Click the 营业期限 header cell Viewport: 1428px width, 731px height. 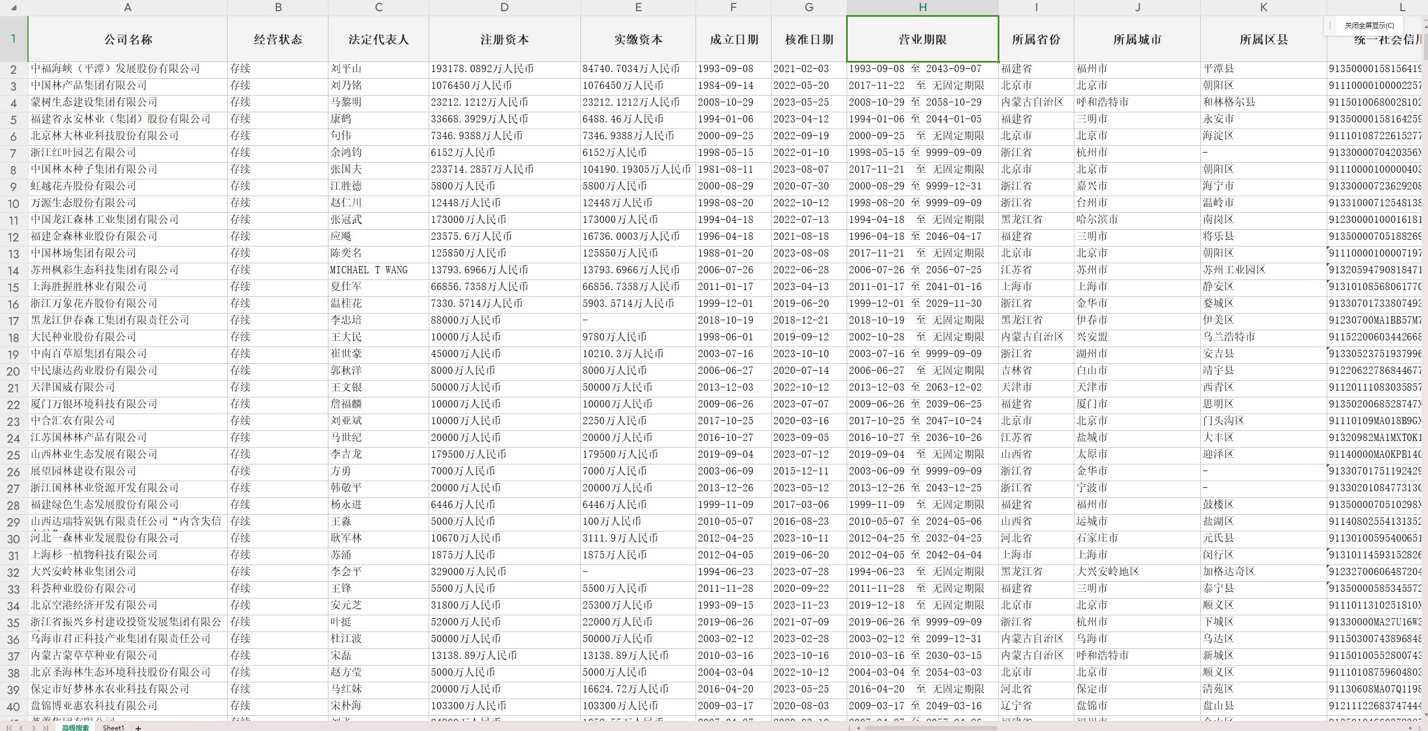click(923, 39)
